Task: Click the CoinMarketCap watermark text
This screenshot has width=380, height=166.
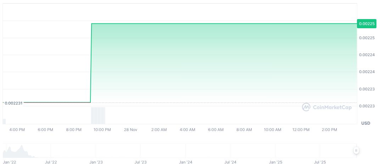Action: point(332,107)
